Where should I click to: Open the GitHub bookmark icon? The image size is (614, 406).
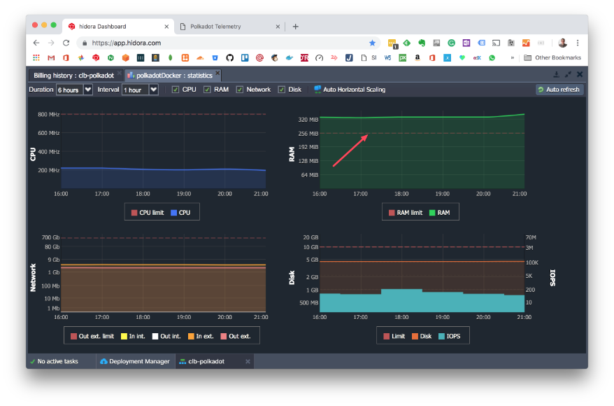click(x=230, y=58)
